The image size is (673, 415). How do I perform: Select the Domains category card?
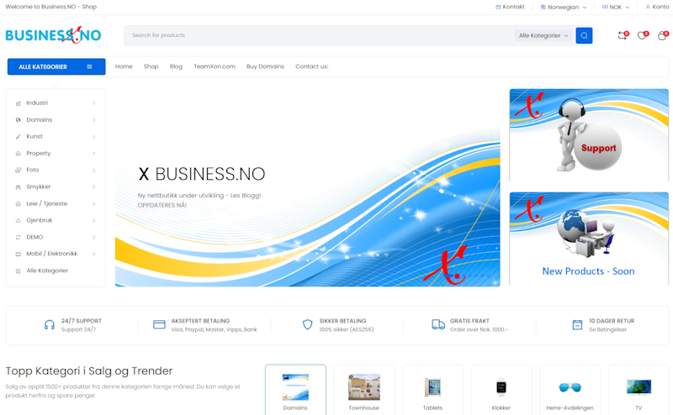295,390
